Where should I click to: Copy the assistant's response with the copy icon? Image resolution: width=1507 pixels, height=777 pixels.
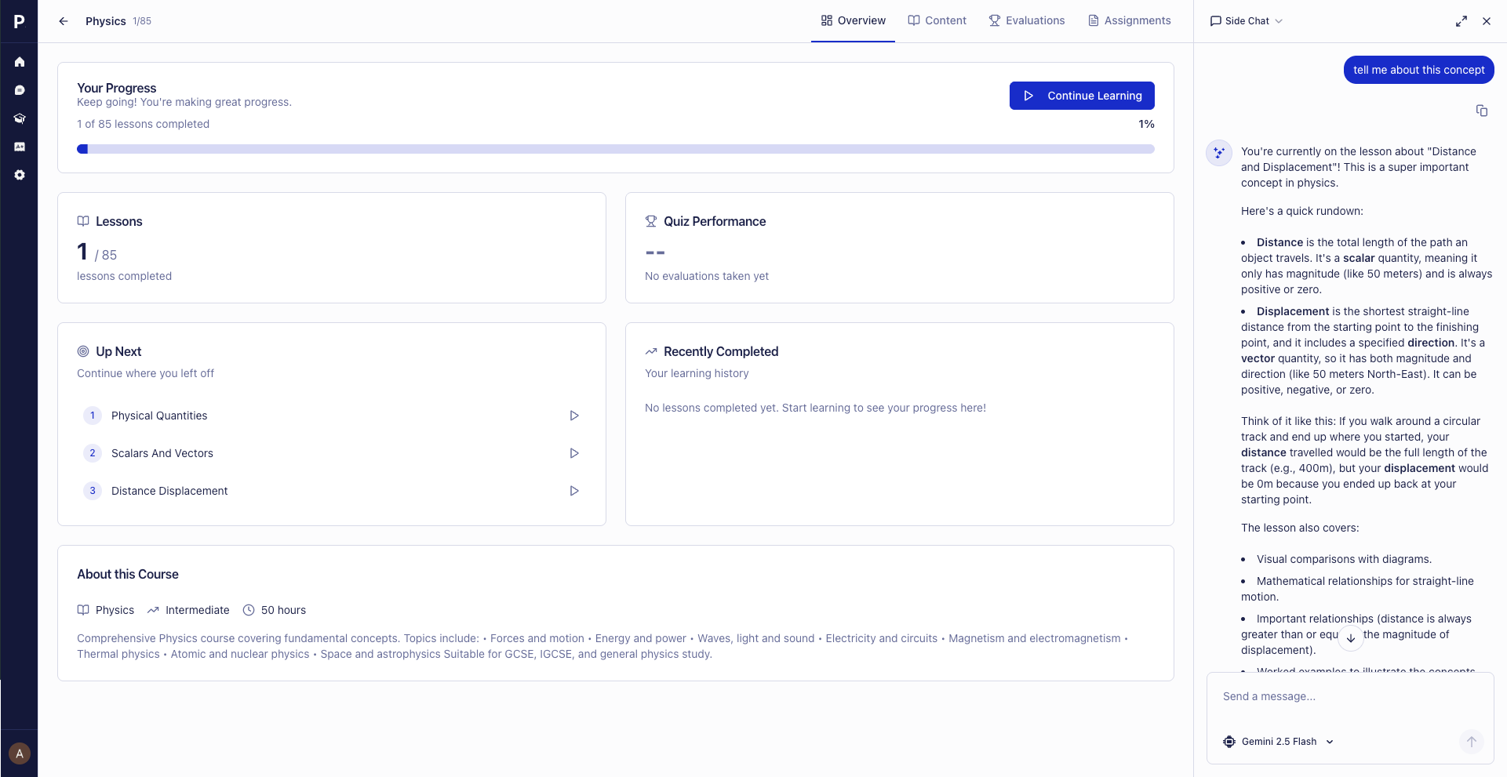tap(1483, 111)
